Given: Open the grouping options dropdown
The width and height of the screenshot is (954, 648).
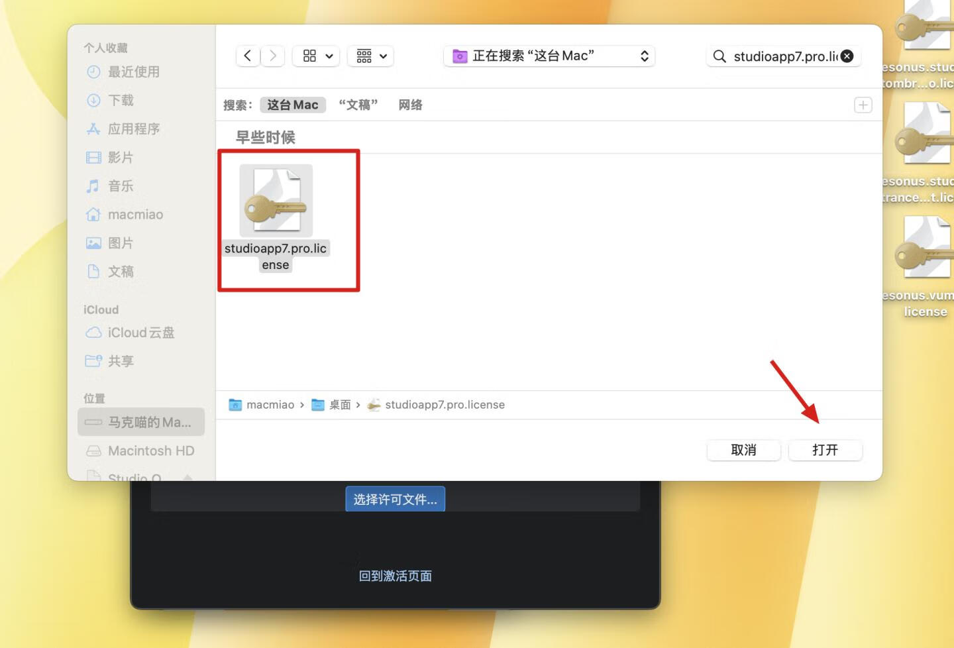Looking at the screenshot, I should coord(370,56).
